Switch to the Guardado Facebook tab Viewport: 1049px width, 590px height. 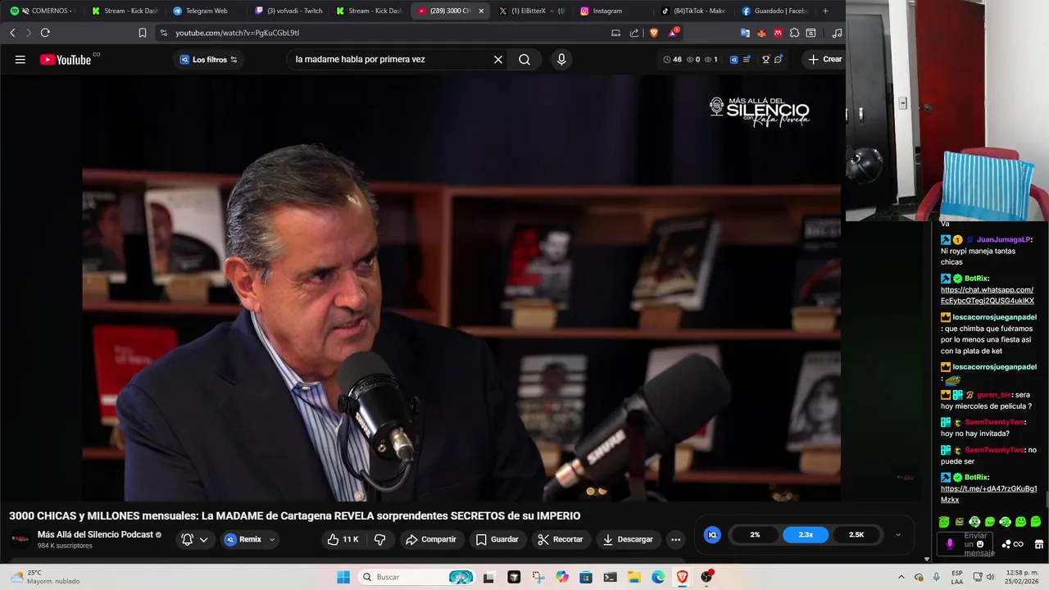pyautogui.click(x=774, y=11)
